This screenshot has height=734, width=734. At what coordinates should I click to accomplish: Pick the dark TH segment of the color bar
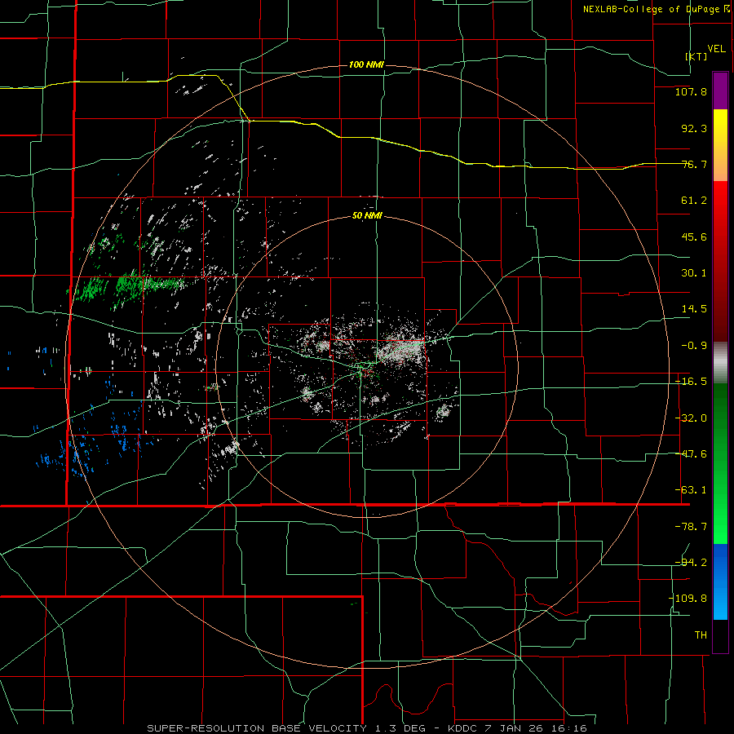pos(720,636)
